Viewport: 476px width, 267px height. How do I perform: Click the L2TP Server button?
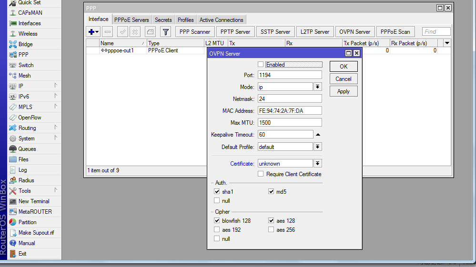tap(314, 32)
